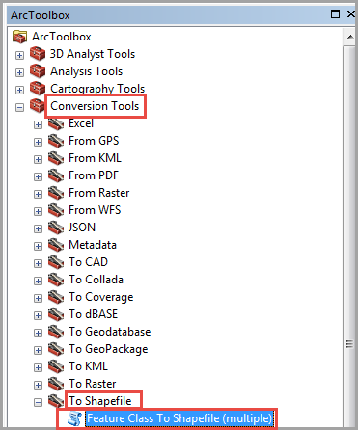Click the root ArcToolbox folder icon
This screenshot has height=430, width=358.
pyautogui.click(x=19, y=37)
